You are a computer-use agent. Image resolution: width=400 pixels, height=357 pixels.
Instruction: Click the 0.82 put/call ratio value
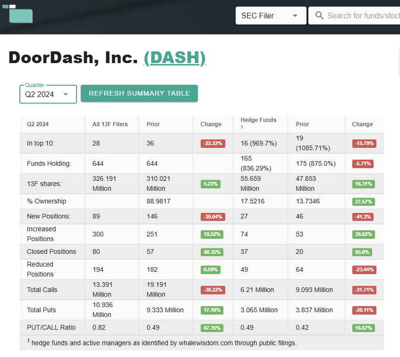99,327
